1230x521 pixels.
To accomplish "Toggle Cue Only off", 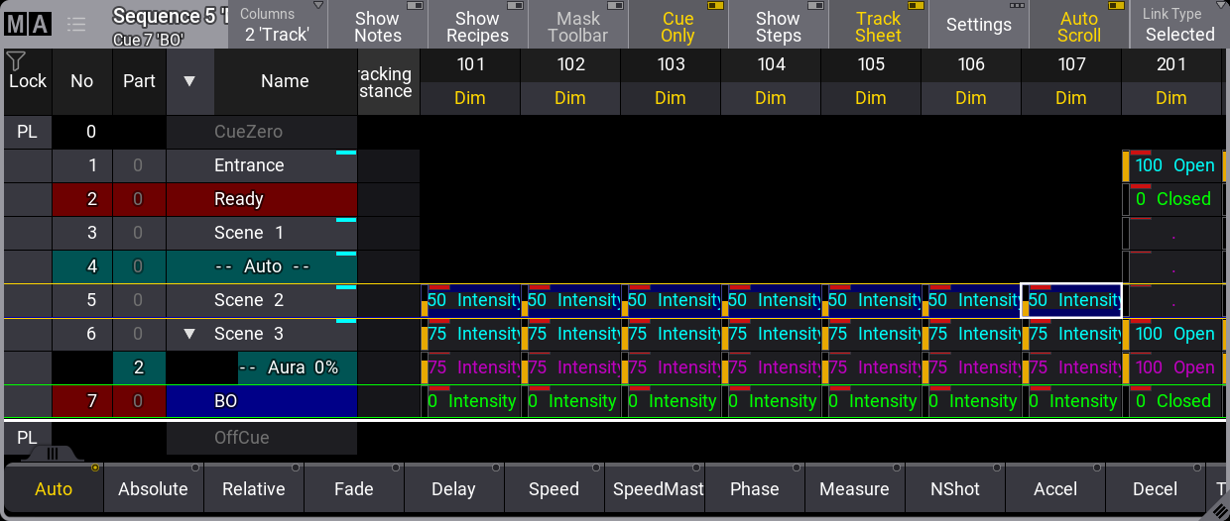I will [677, 25].
